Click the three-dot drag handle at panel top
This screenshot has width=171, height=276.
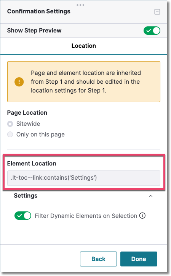point(80,5)
